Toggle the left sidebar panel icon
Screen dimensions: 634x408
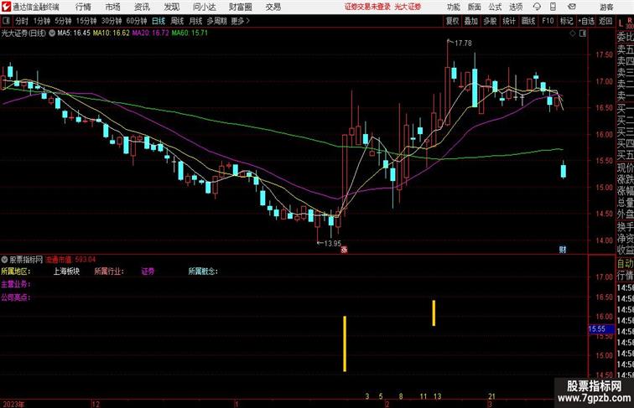[6, 21]
